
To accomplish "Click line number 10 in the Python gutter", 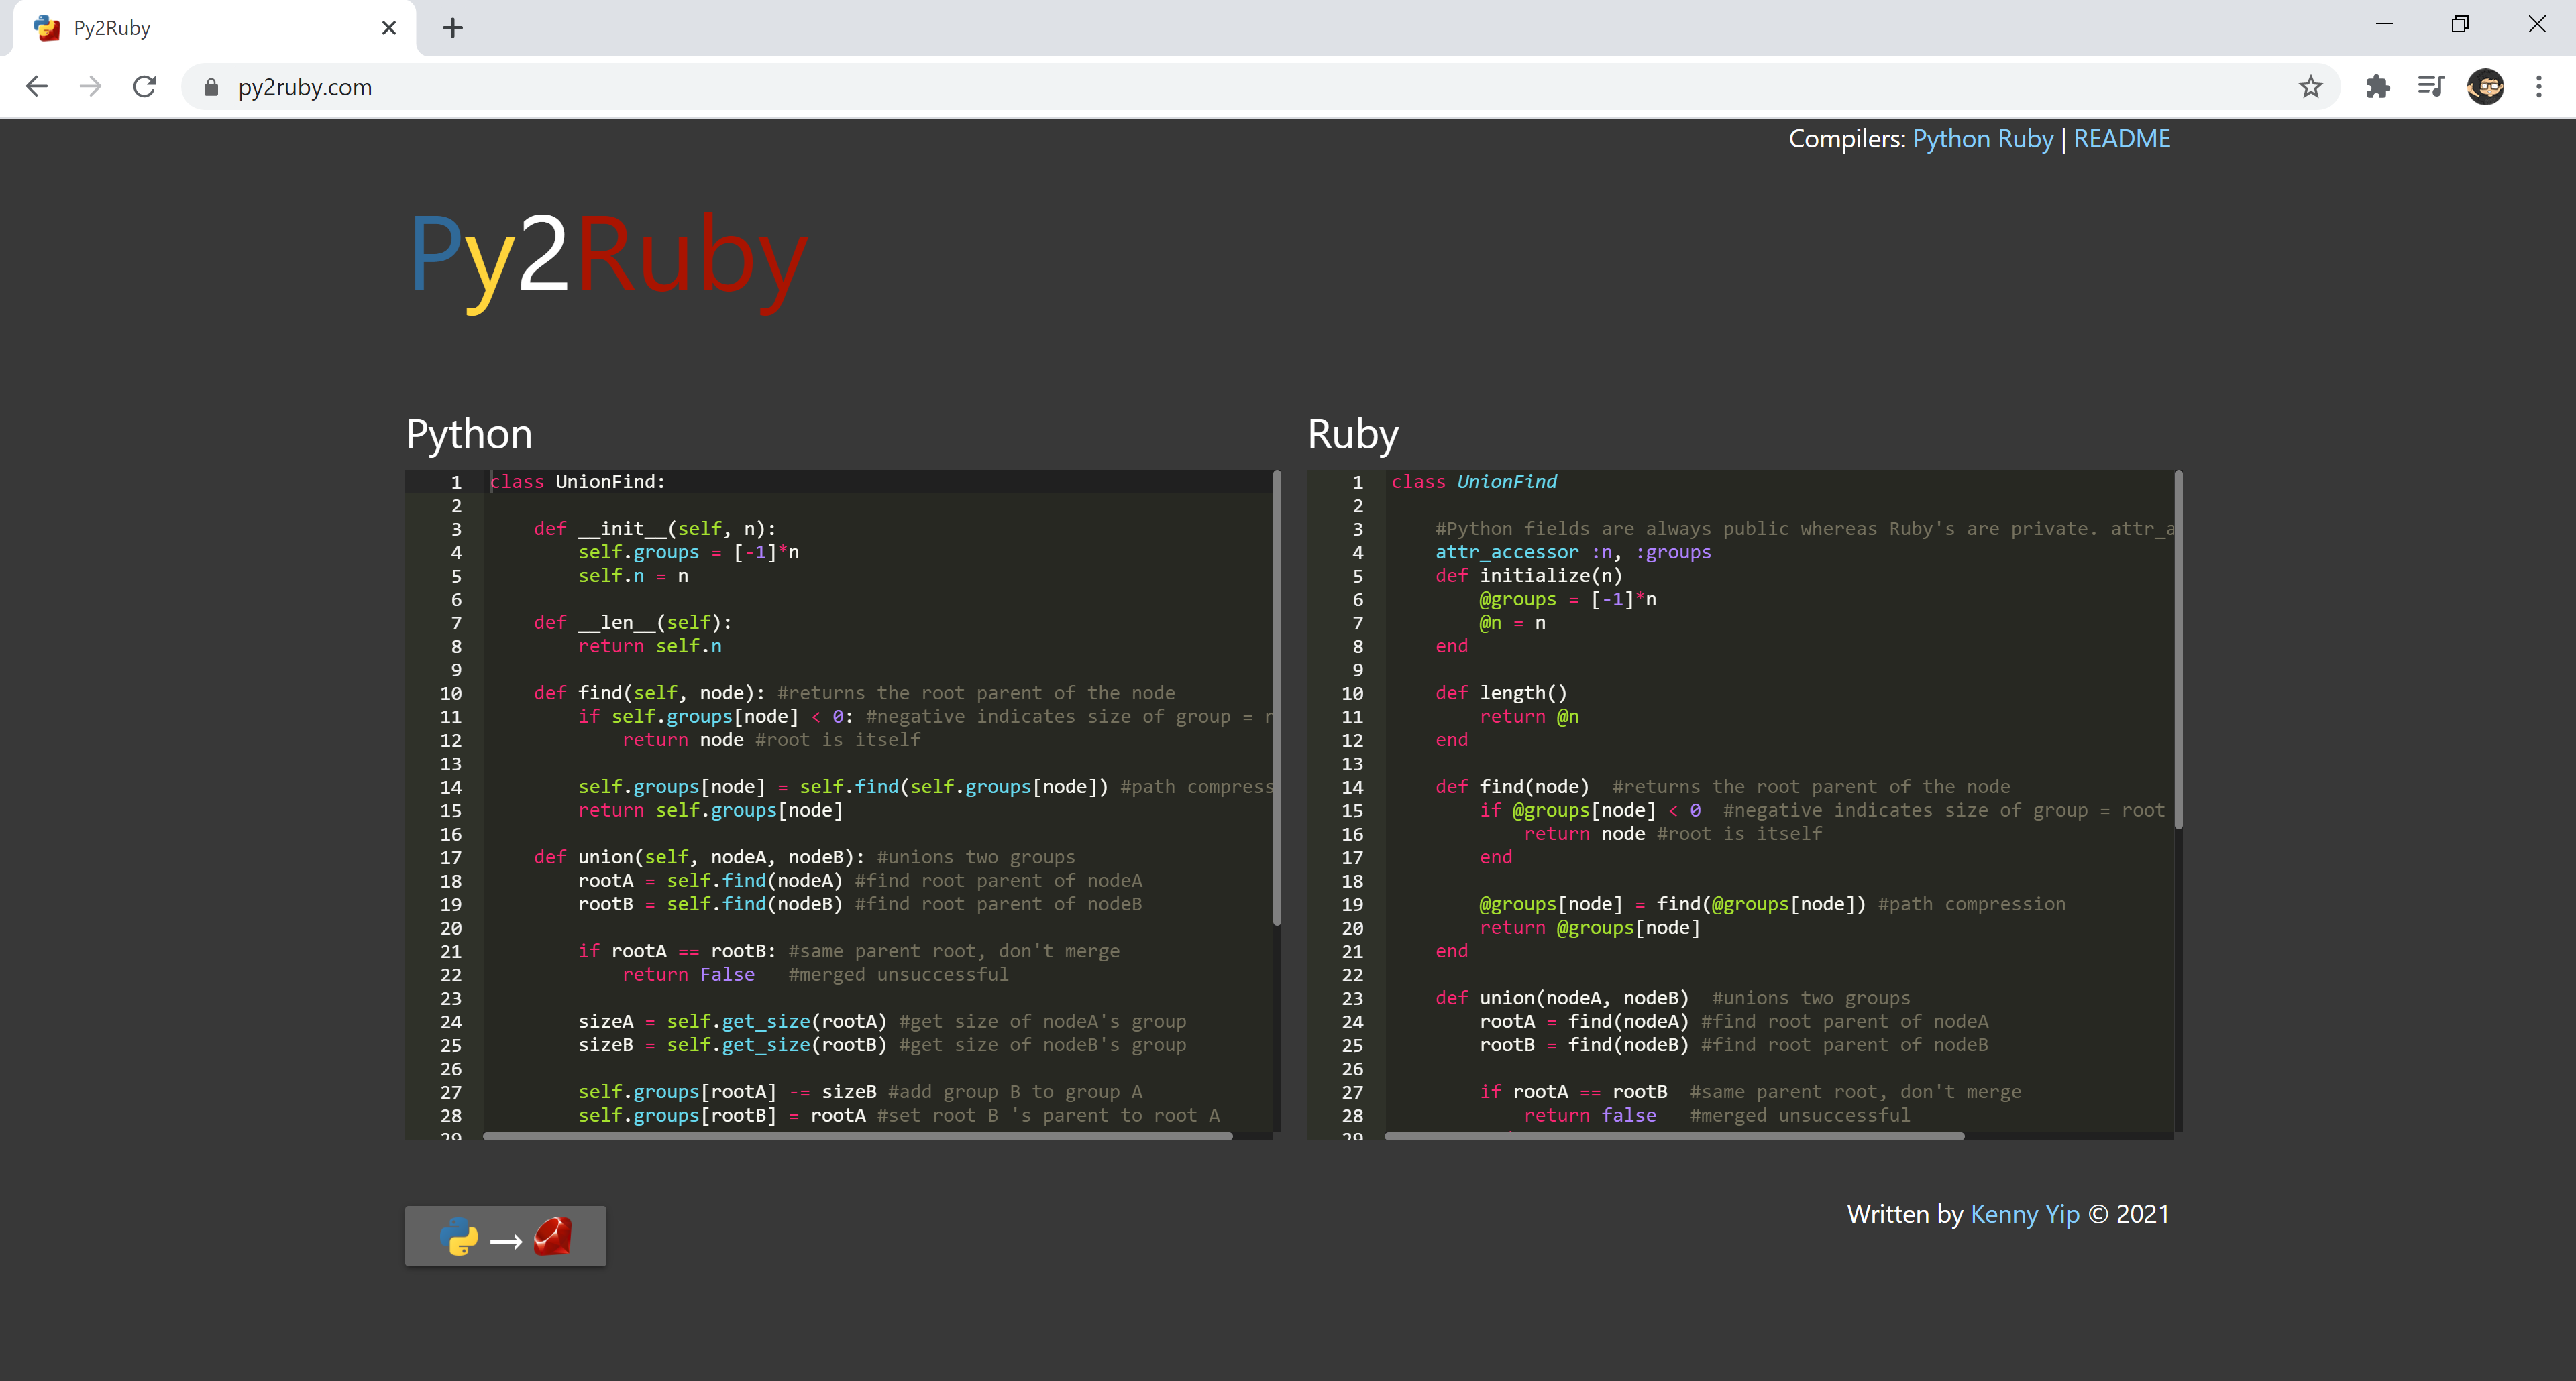I will (x=451, y=693).
